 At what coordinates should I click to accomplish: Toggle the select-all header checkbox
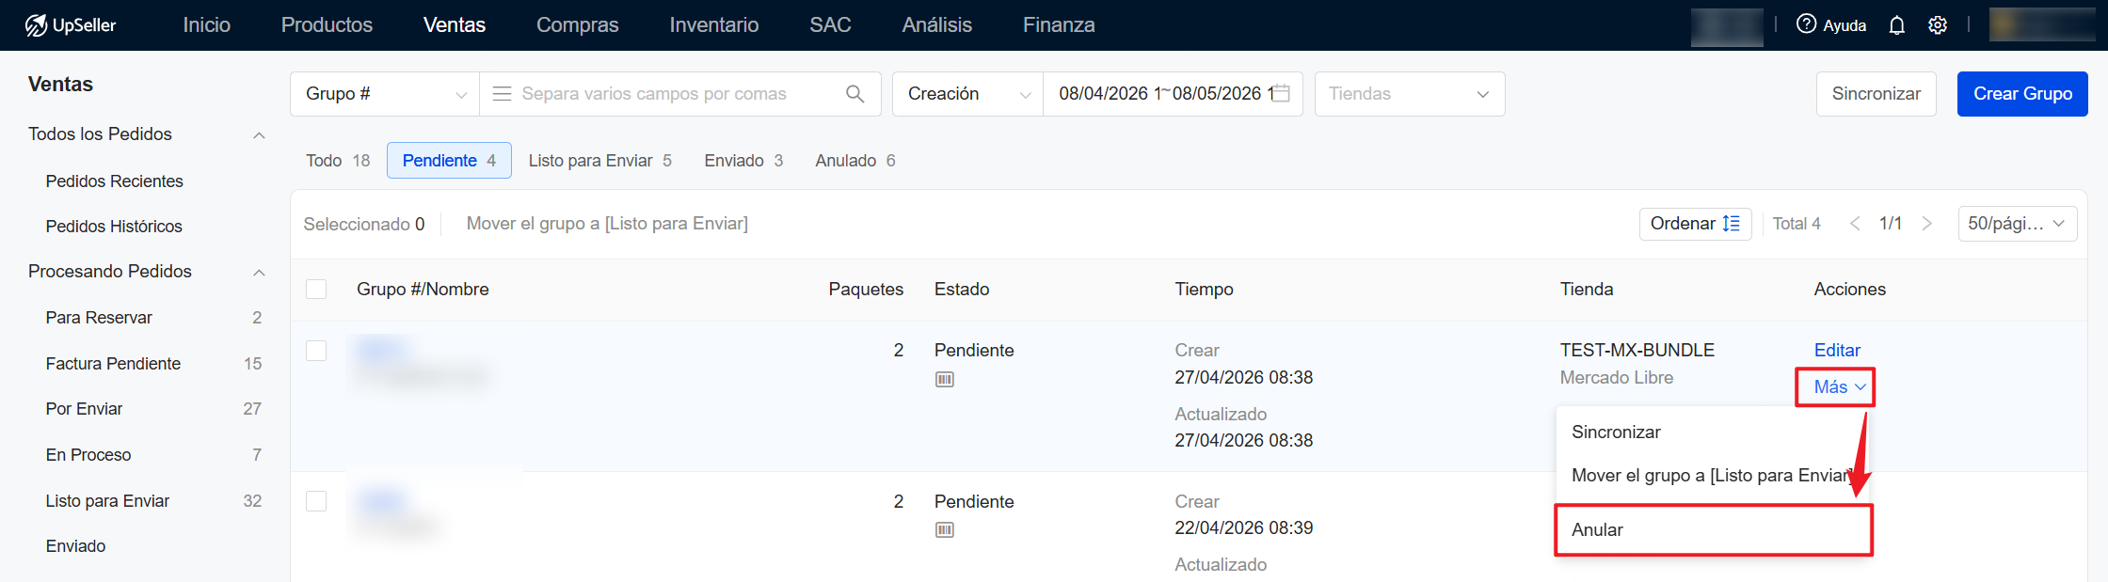[316, 289]
